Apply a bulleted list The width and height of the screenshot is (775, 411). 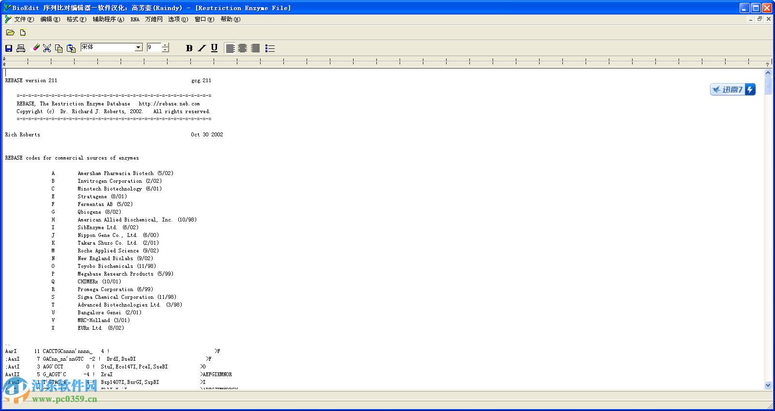coord(270,48)
